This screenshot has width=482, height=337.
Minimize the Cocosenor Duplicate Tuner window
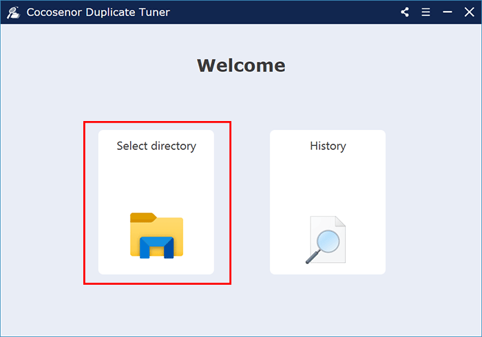tap(448, 12)
